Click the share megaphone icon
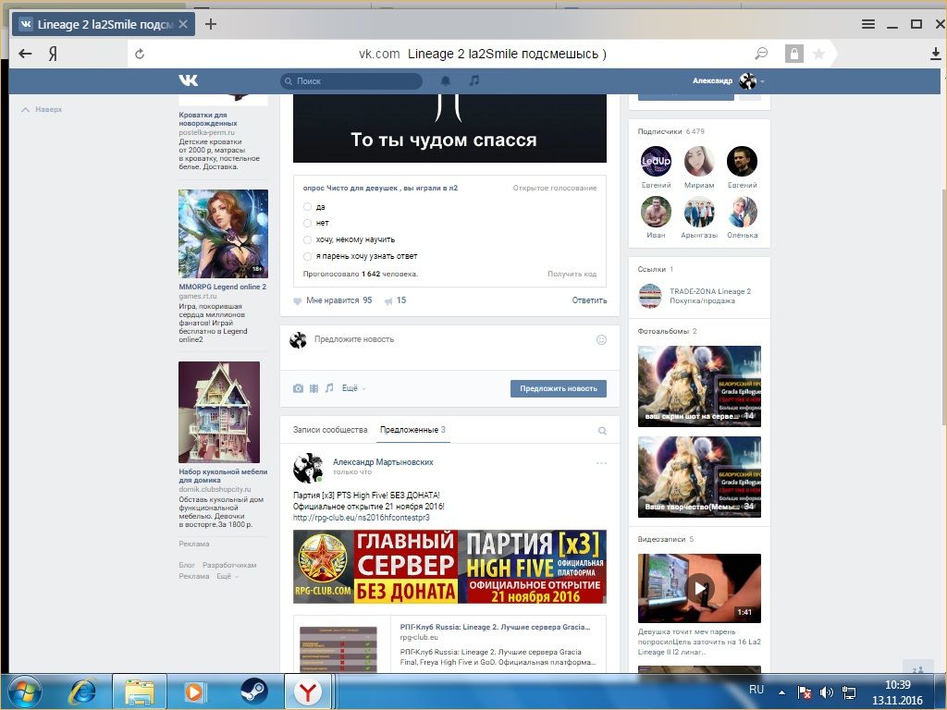947x710 pixels. [389, 300]
